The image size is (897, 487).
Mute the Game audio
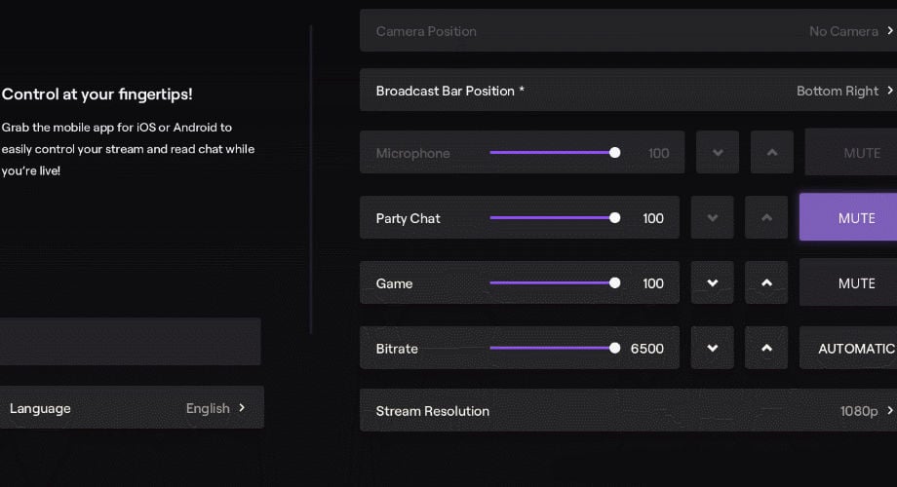848,283
